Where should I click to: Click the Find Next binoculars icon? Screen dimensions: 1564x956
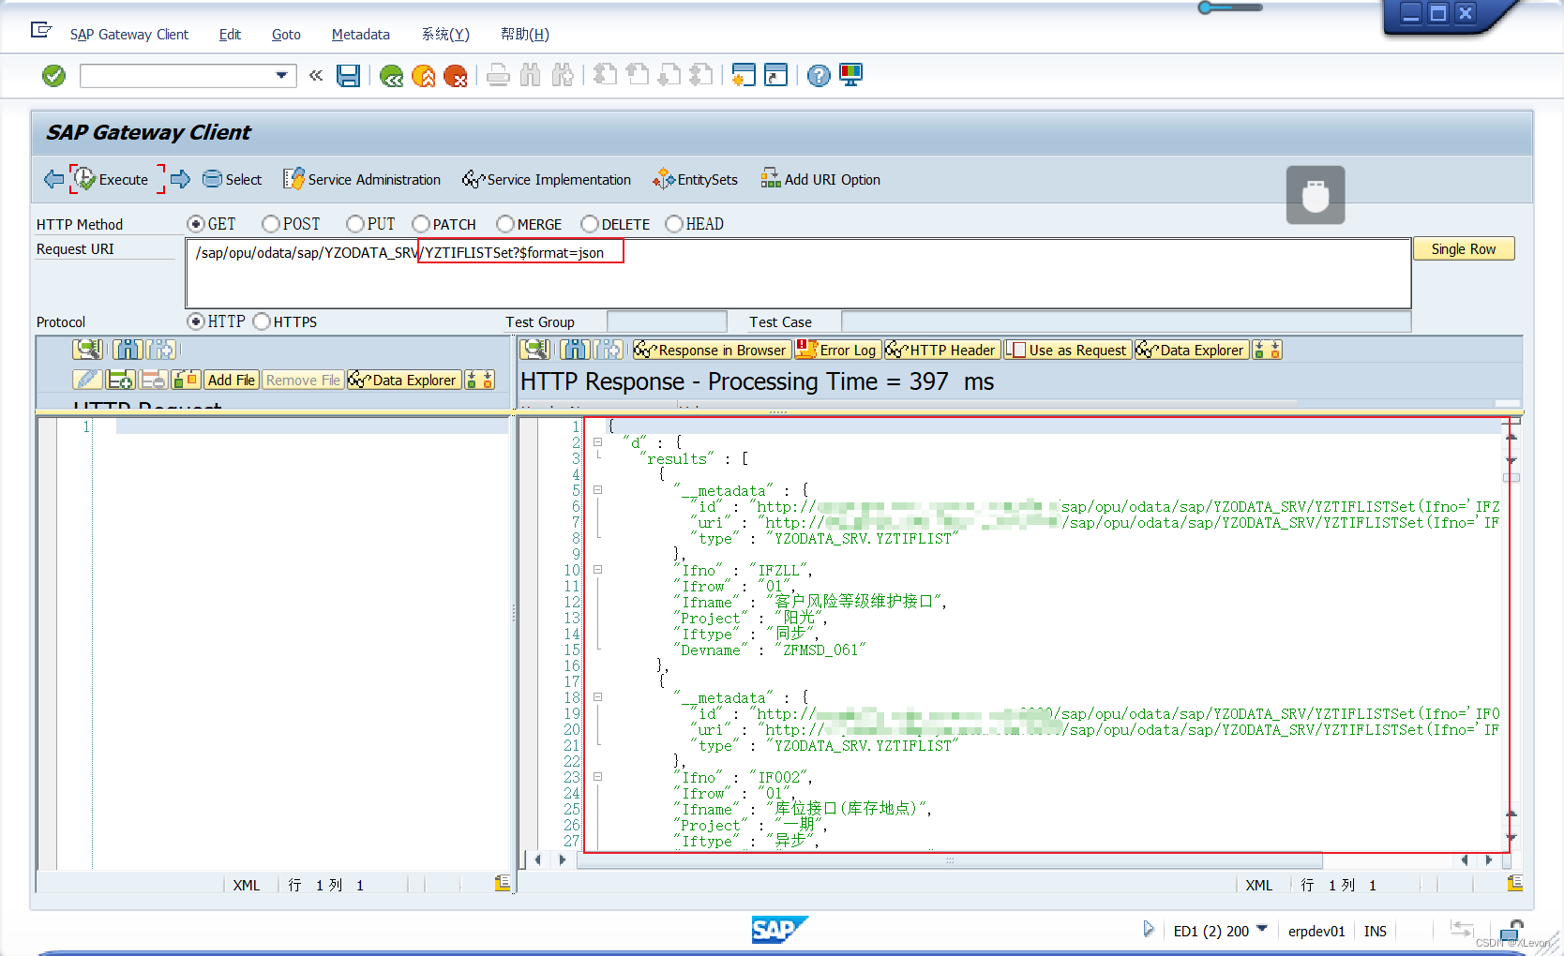(563, 76)
